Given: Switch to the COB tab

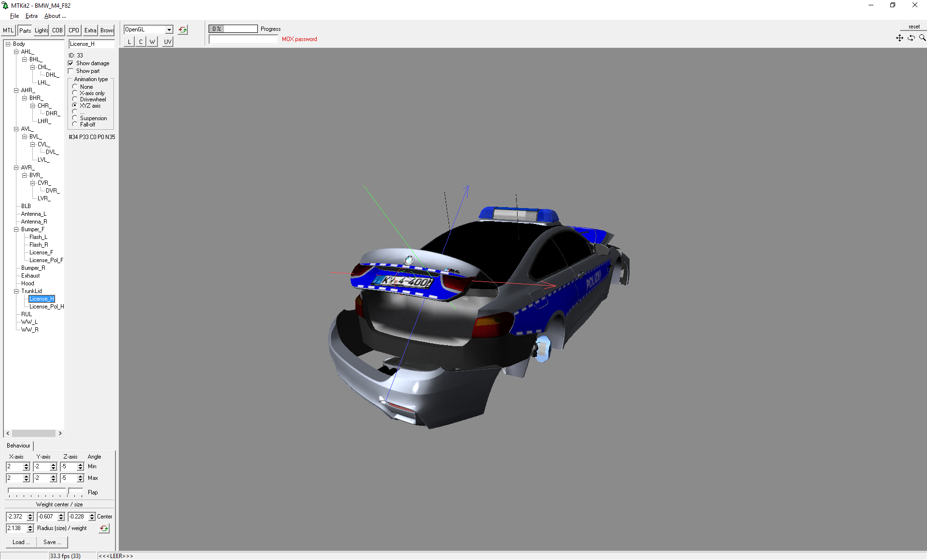Looking at the screenshot, I should pyautogui.click(x=57, y=30).
